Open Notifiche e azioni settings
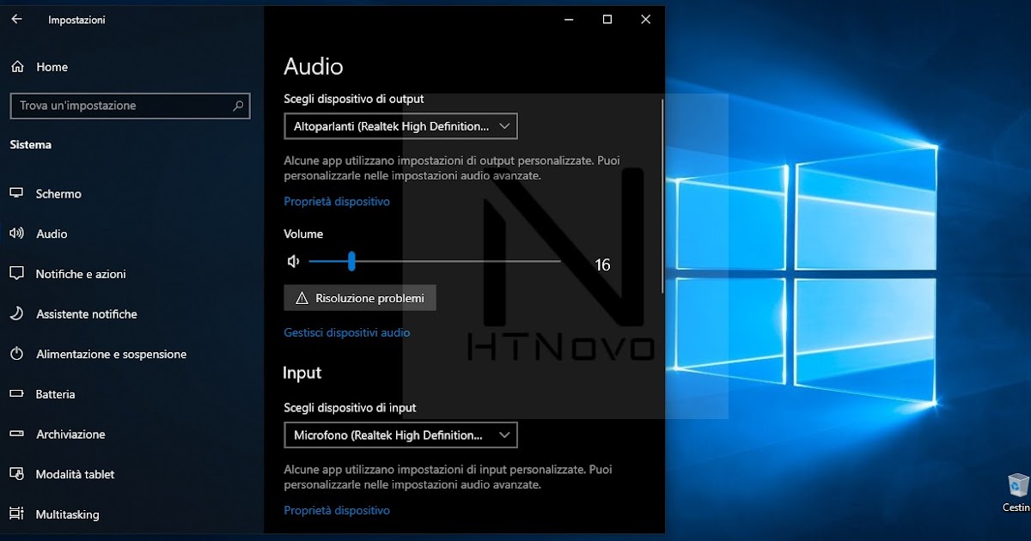This screenshot has height=541, width=1031. point(17,273)
